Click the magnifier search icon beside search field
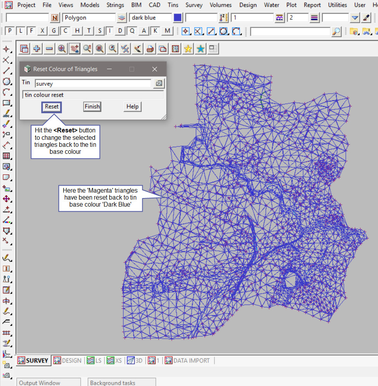This screenshot has width=378, height=386. click(x=337, y=31)
